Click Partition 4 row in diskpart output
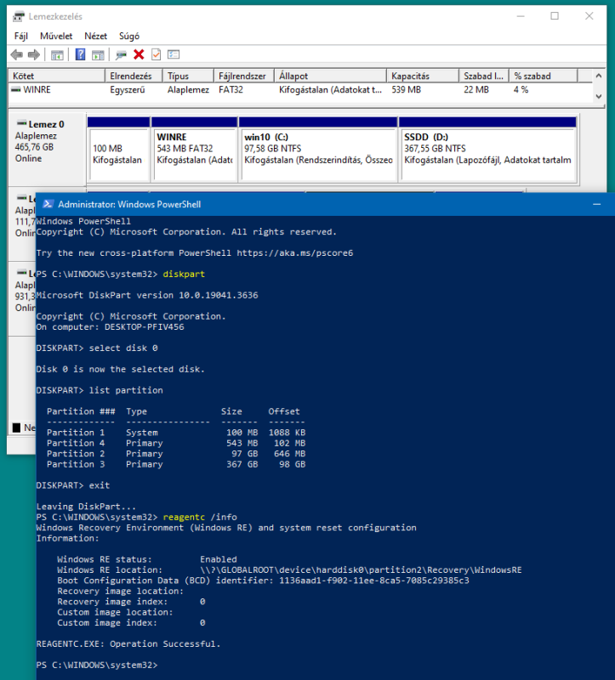The width and height of the screenshot is (615, 680). 176,443
